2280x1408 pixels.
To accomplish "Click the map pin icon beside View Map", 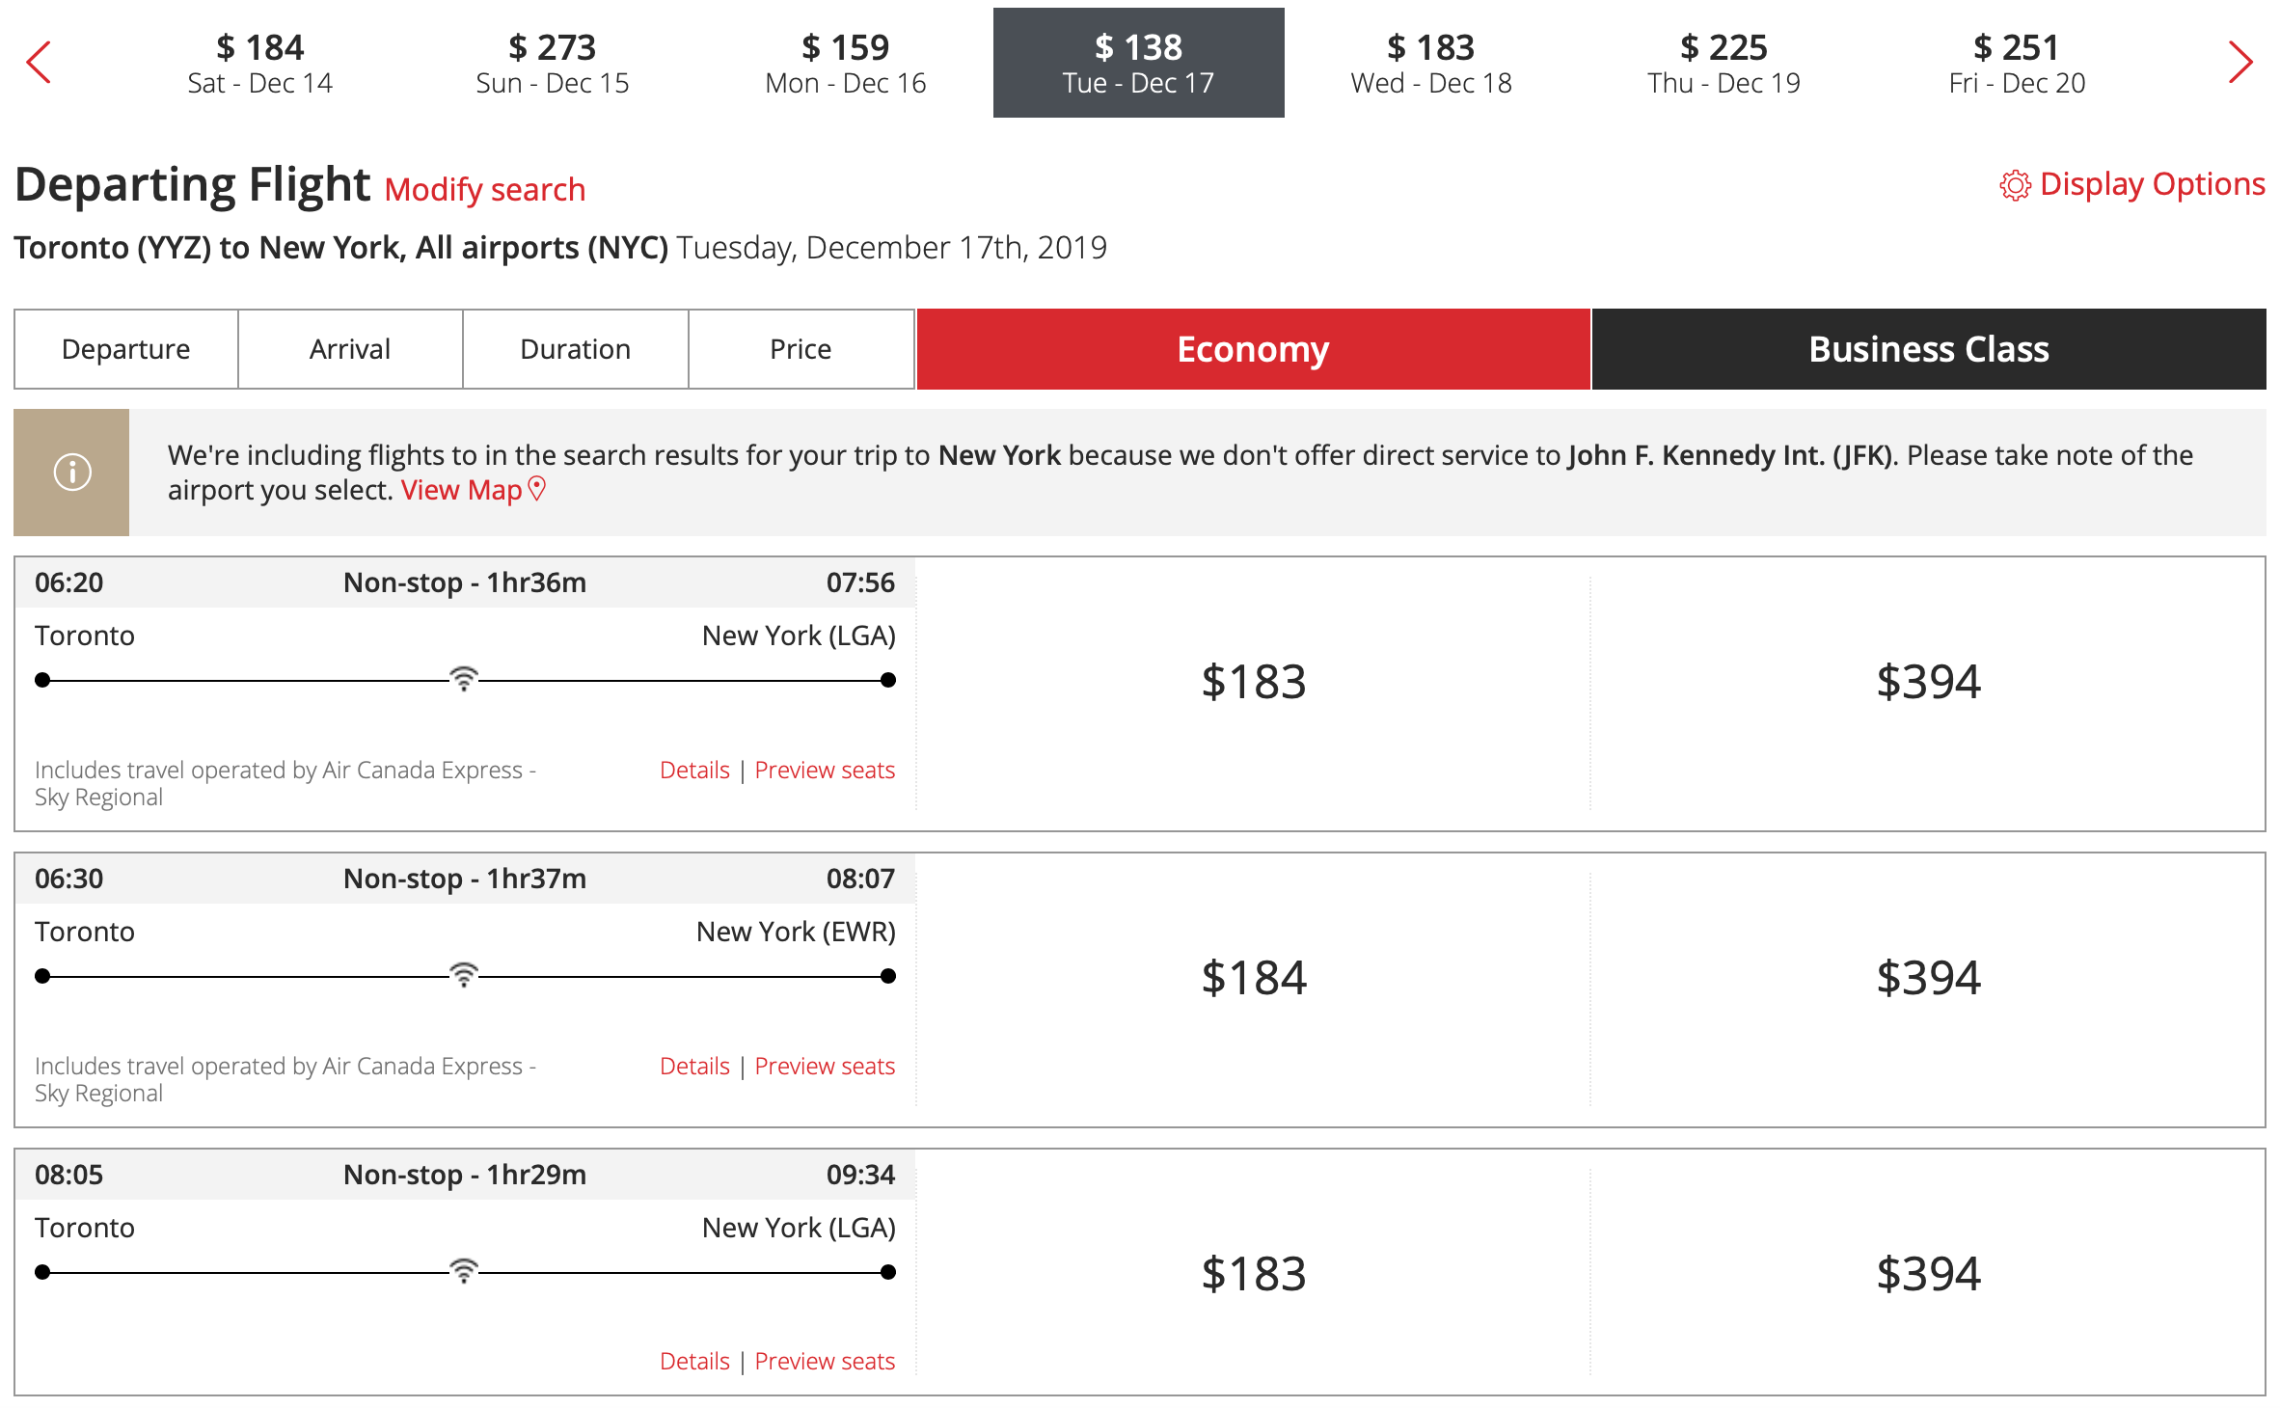I will (x=538, y=489).
